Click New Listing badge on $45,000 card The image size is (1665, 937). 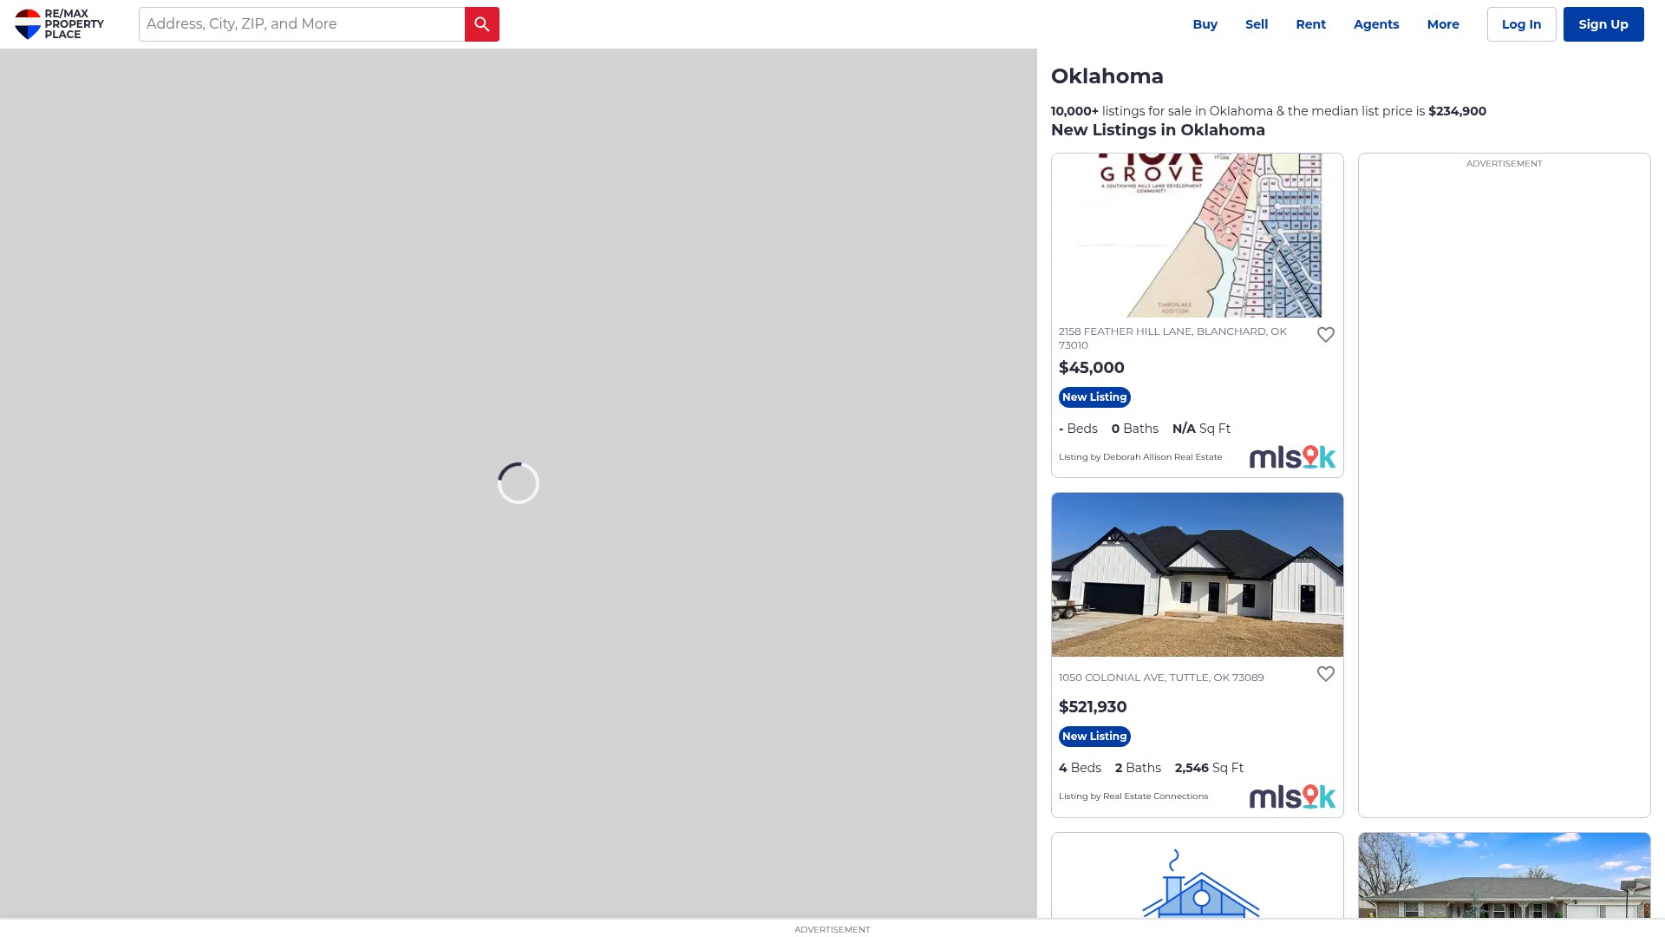(1094, 397)
